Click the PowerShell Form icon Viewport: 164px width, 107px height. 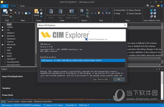point(61,11)
